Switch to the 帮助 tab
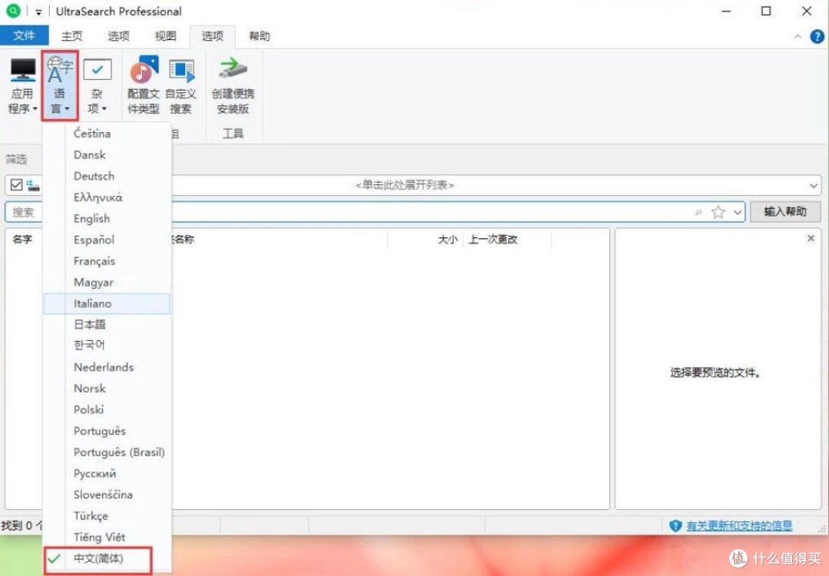 point(259,36)
